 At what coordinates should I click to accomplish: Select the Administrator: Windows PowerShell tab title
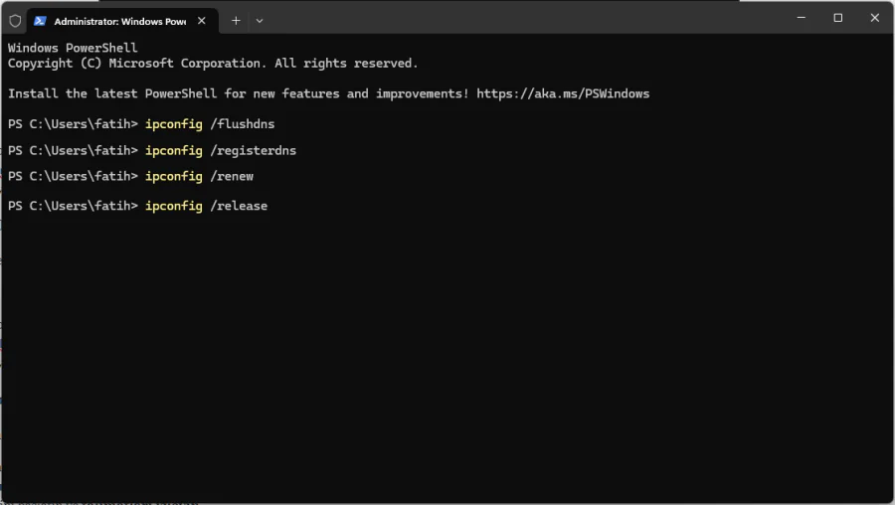pos(119,21)
